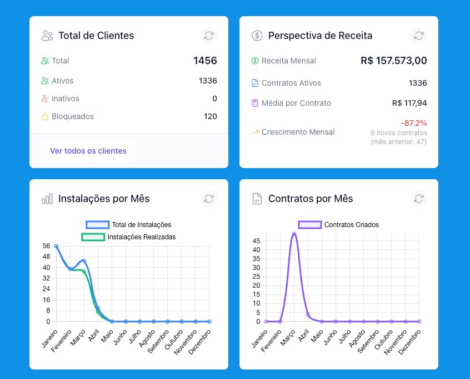Screen dimensions: 470x379
Task: Click the Contratos por Mês heading
Action: coord(311,199)
